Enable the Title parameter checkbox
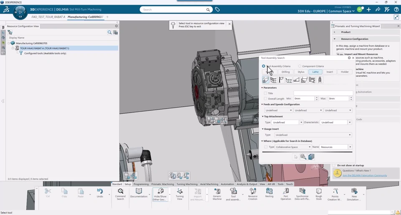Viewport: 401px width, 215px height. click(265, 93)
